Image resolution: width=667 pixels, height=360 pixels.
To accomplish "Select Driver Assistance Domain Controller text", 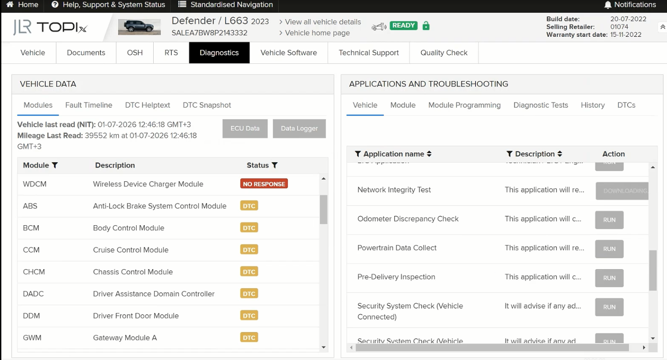I will (154, 294).
